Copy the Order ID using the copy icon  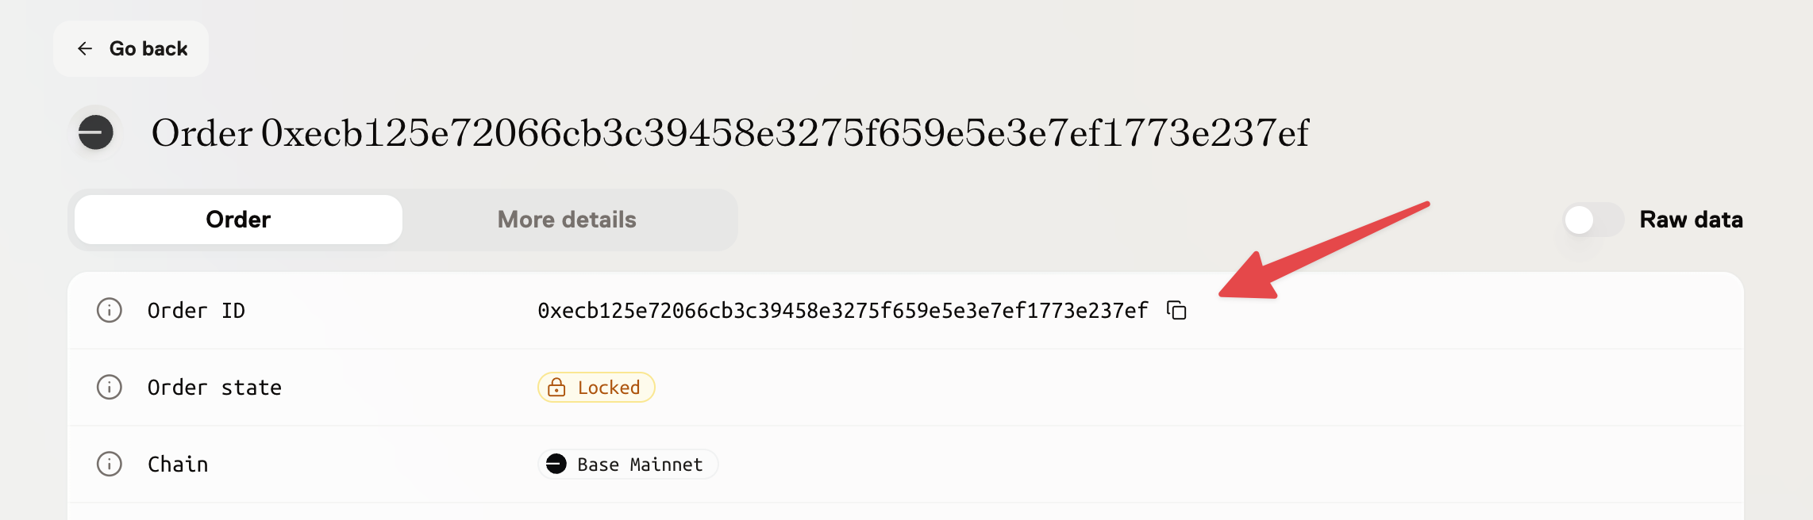coord(1176,311)
